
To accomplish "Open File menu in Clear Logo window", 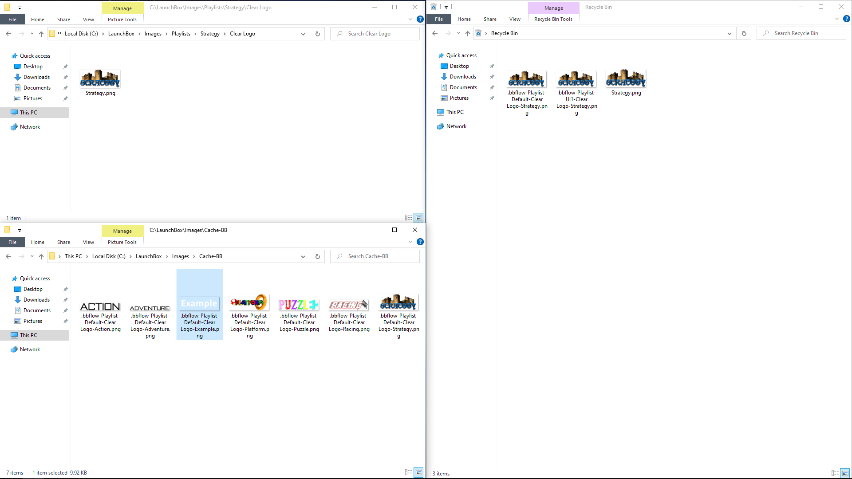I will pyautogui.click(x=12, y=20).
